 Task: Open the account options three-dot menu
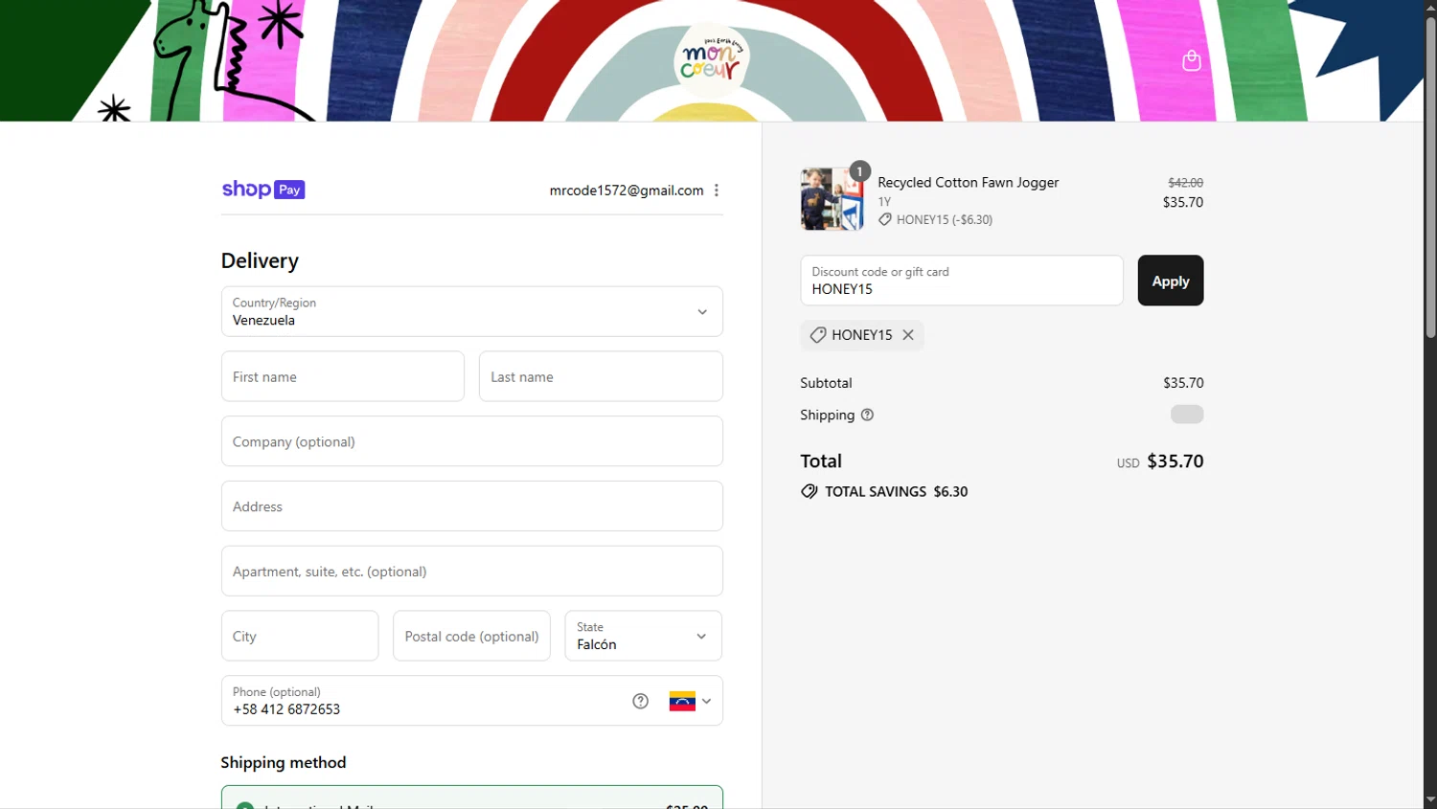(717, 191)
